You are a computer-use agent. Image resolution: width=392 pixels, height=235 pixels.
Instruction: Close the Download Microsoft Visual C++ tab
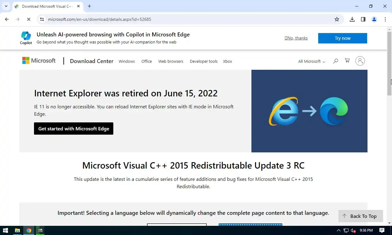pyautogui.click(x=78, y=6)
